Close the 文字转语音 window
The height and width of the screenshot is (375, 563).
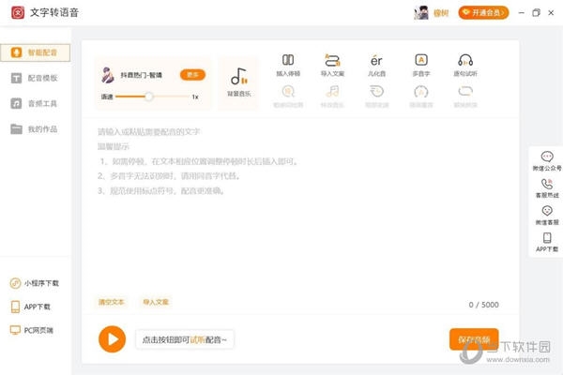(551, 13)
